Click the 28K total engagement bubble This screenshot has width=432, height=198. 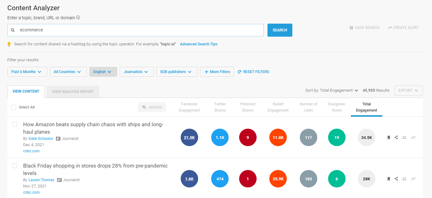coord(367,179)
